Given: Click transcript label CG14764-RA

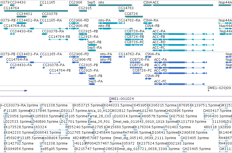Looking at the screenshot, I should [15, 26].
